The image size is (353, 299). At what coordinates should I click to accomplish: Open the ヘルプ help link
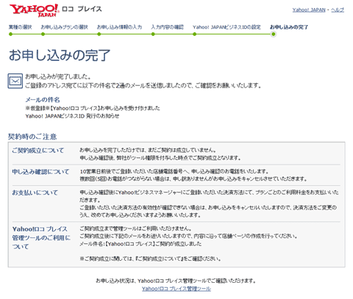coord(338,10)
